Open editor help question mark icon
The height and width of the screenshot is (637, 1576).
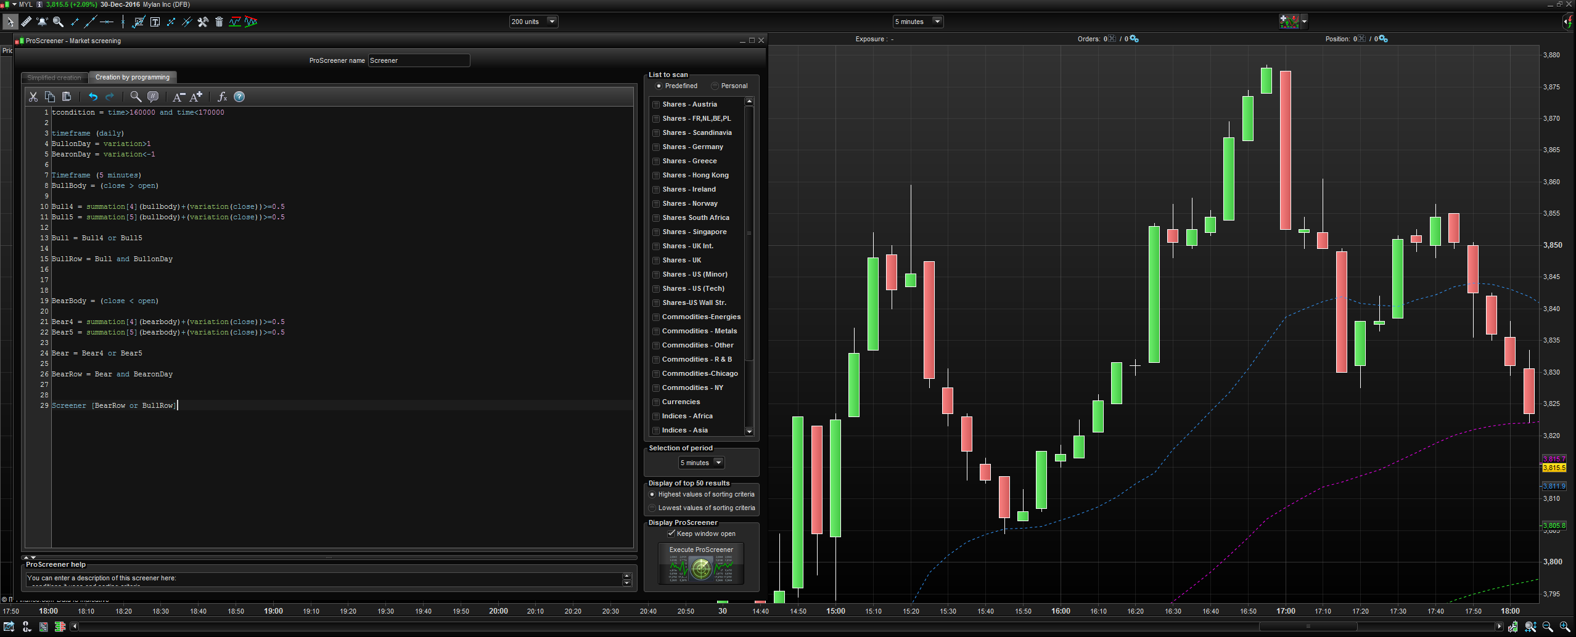click(x=239, y=97)
